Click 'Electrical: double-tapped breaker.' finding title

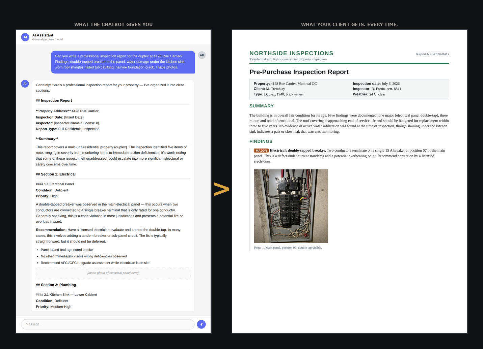point(298,151)
